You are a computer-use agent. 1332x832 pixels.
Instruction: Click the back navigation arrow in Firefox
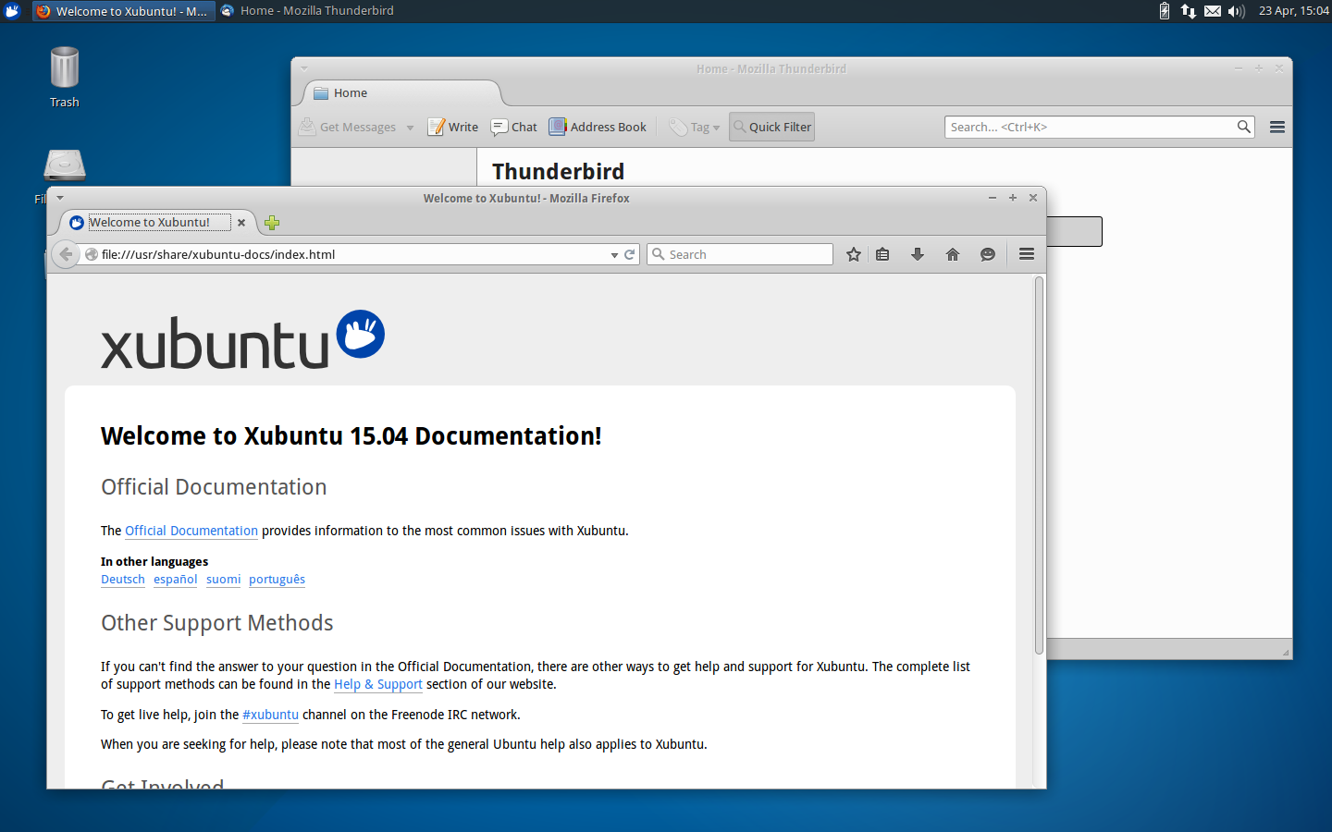(x=65, y=253)
